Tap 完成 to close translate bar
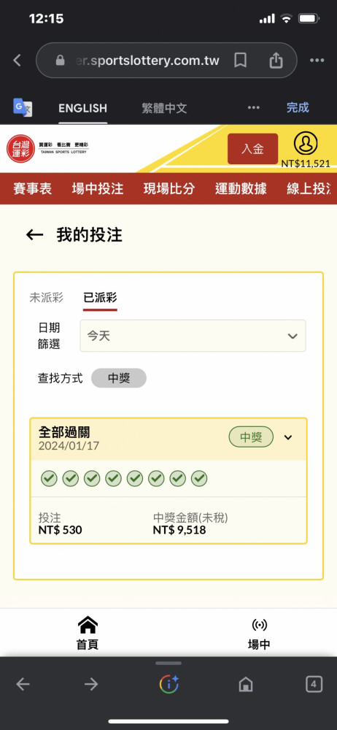337x730 pixels. point(298,107)
